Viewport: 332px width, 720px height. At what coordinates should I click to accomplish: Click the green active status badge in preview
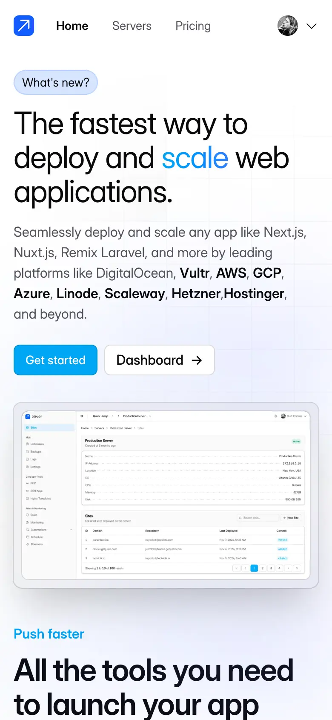click(296, 441)
